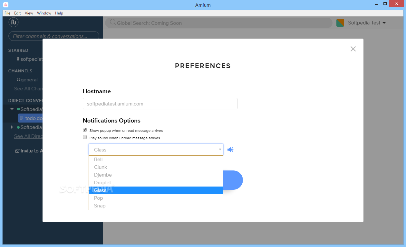Click the Hostname input field
Screen dimensions: 406x247
point(160,104)
